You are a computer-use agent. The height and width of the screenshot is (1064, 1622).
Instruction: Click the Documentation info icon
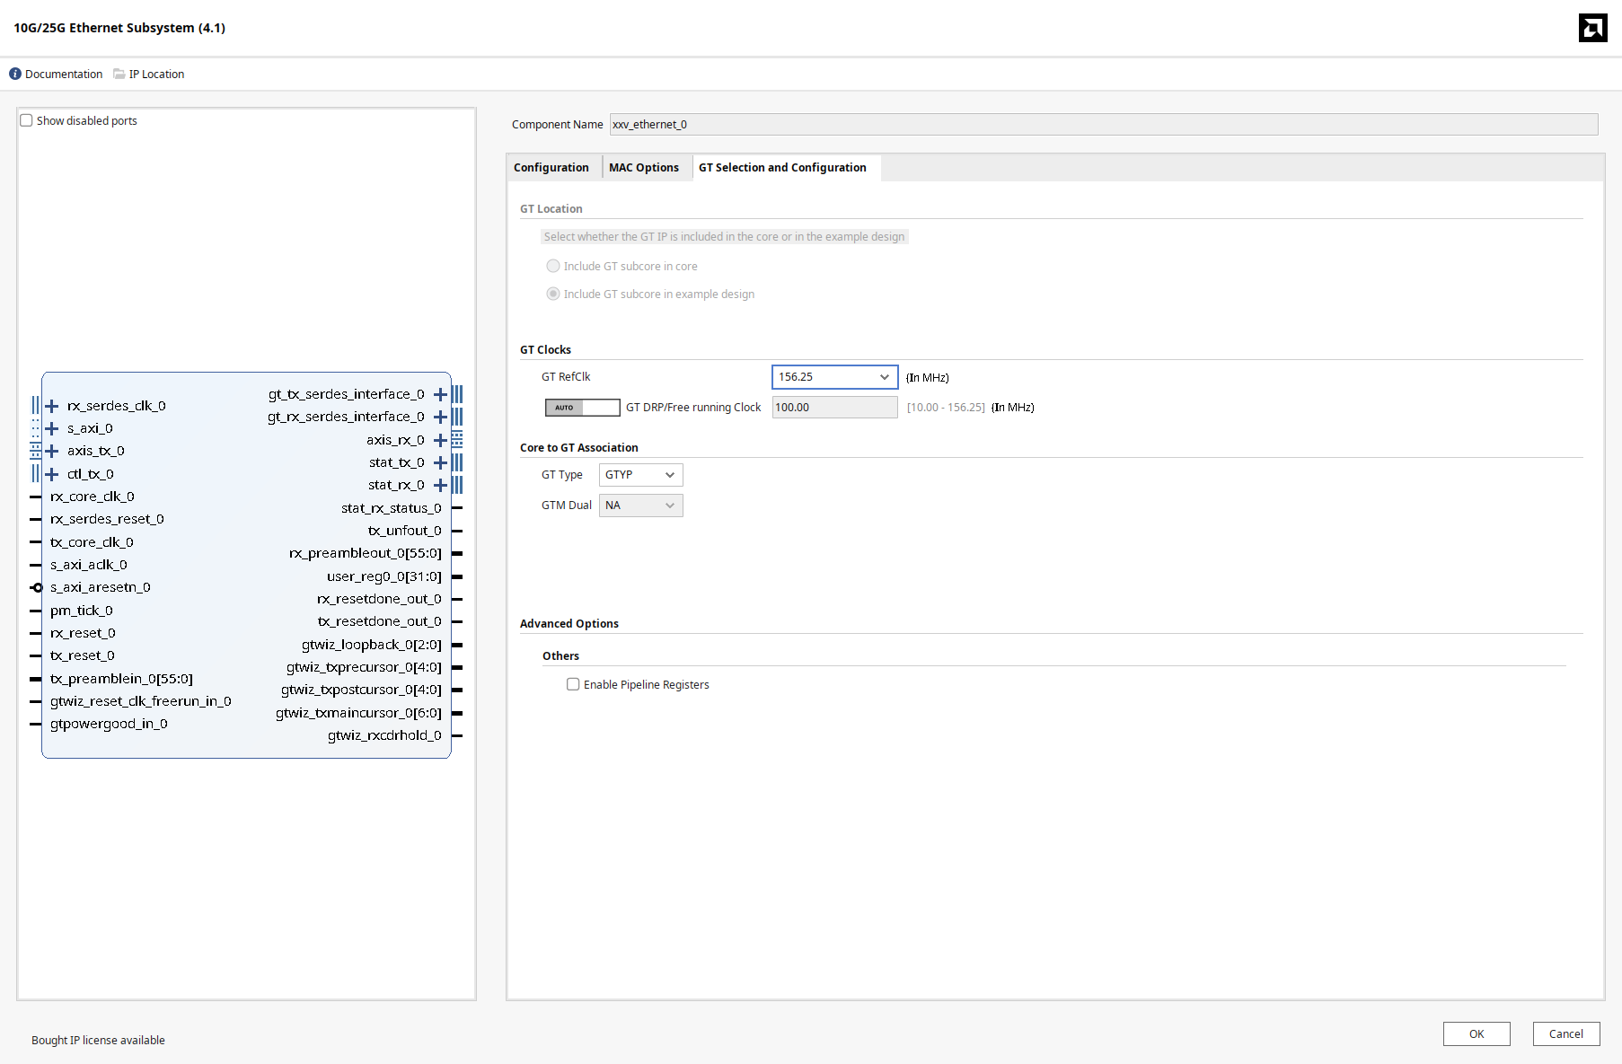[15, 74]
